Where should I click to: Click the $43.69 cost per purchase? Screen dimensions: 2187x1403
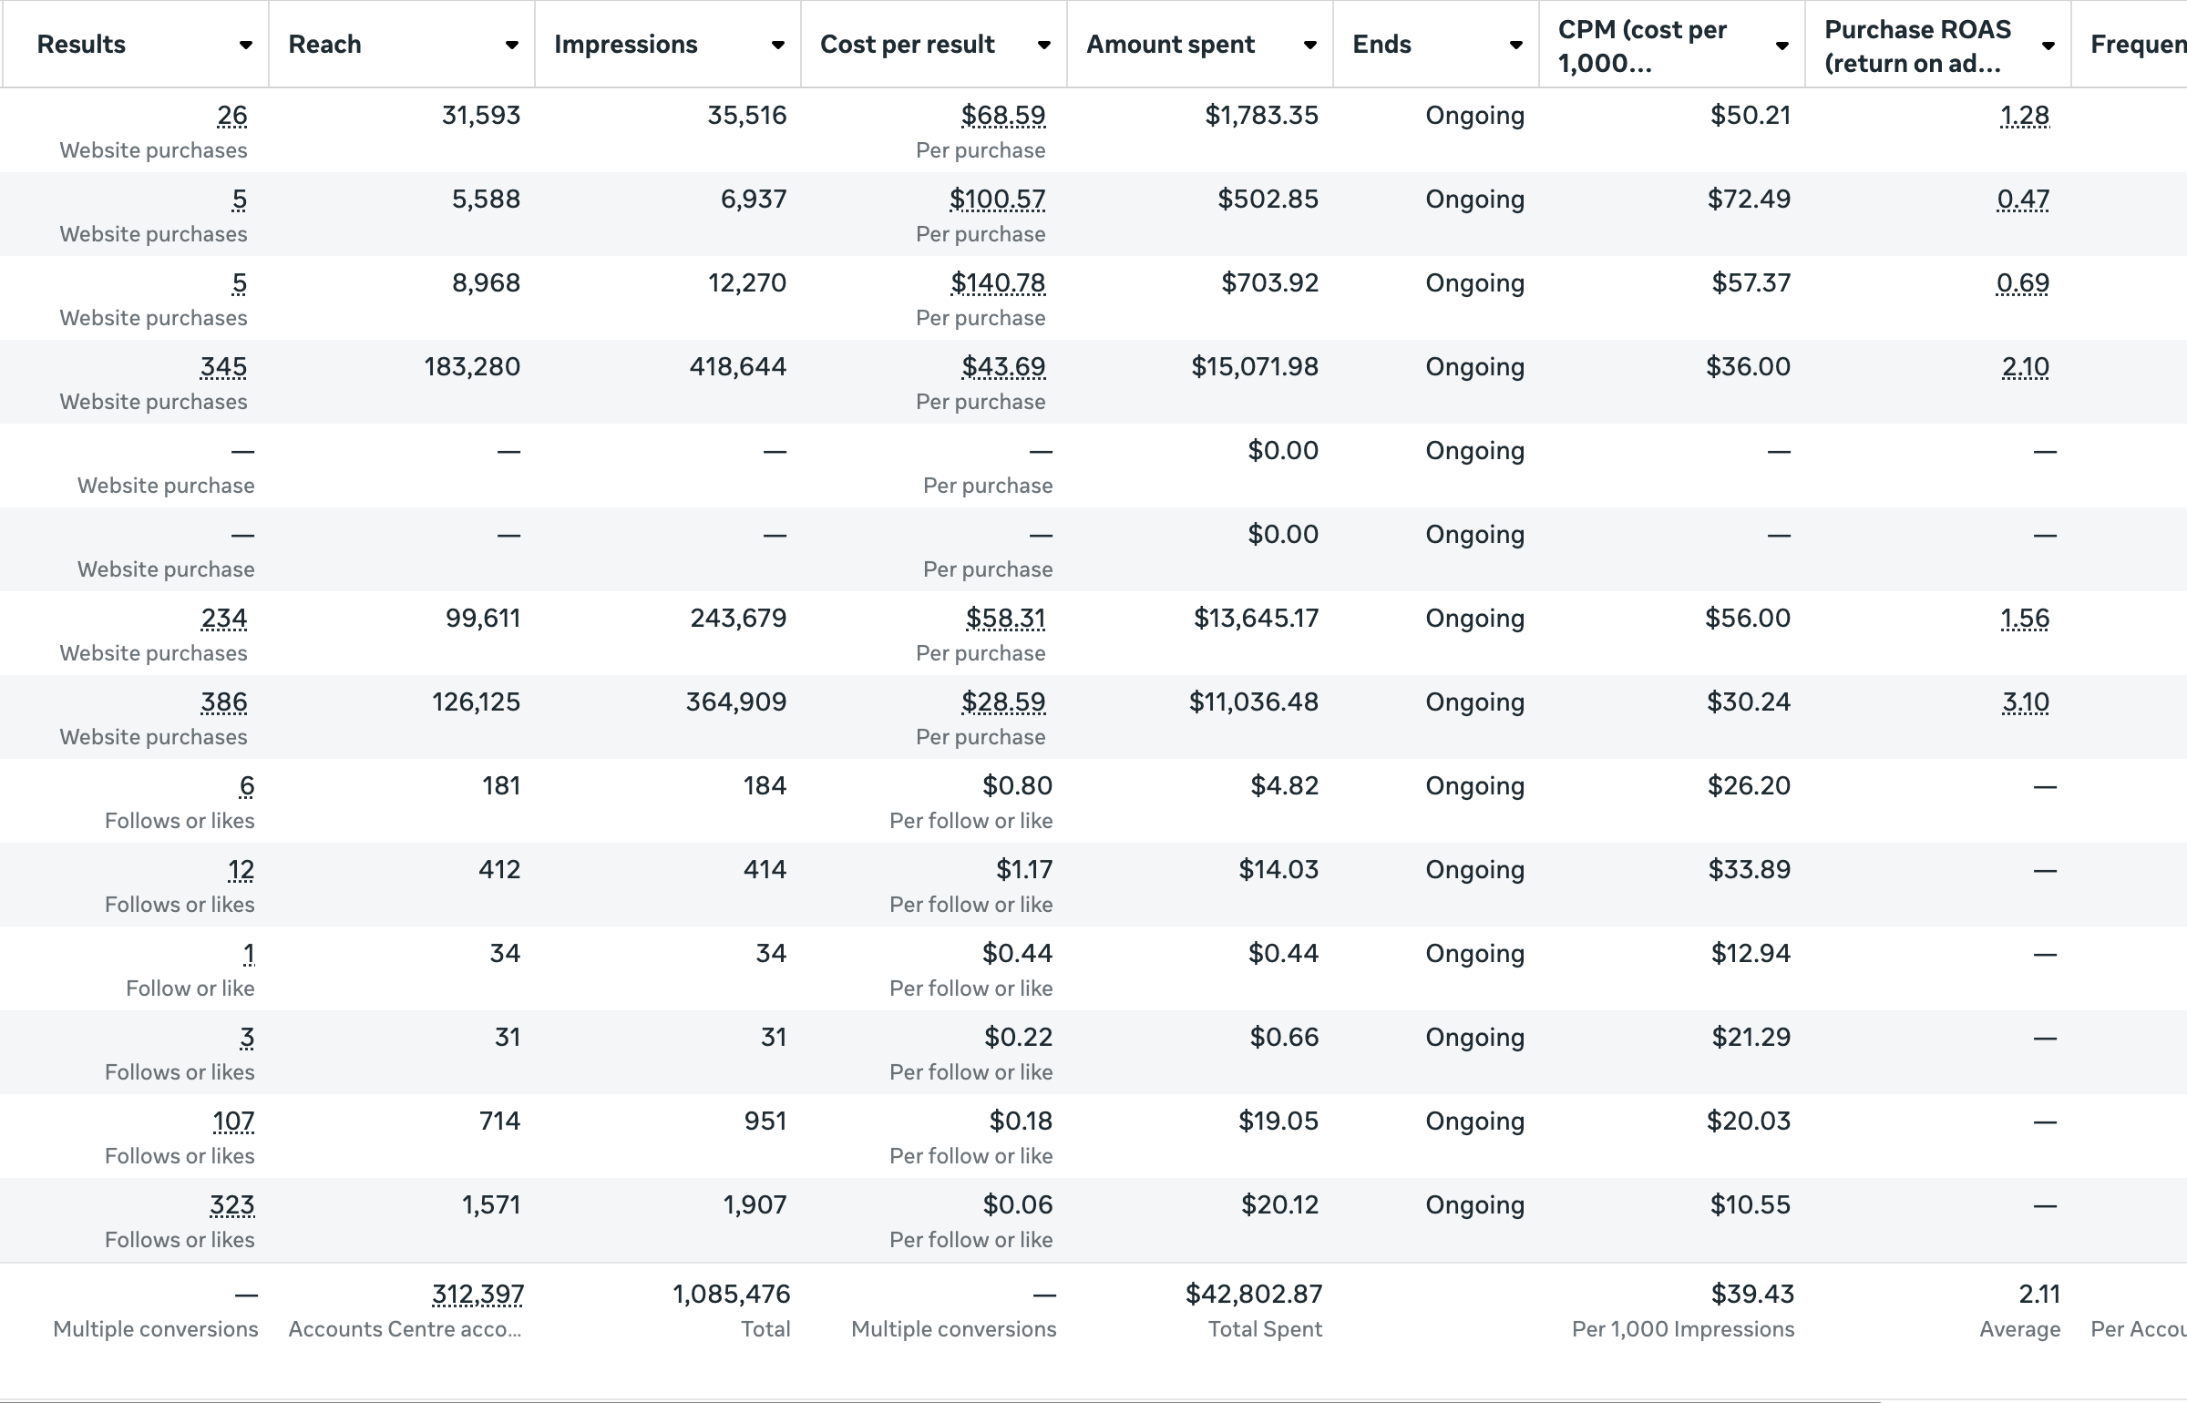tap(1003, 367)
